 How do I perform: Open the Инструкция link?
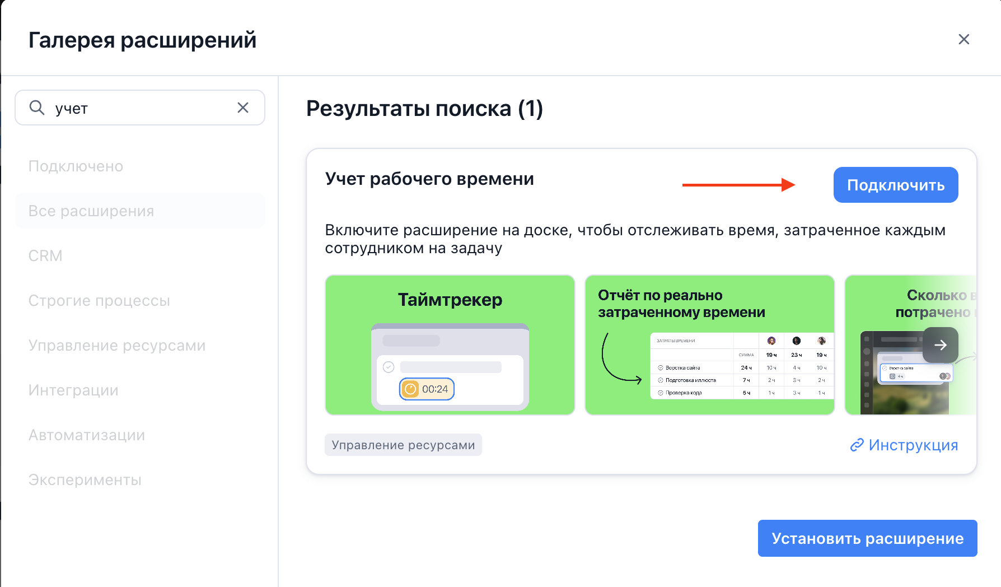coord(913,445)
